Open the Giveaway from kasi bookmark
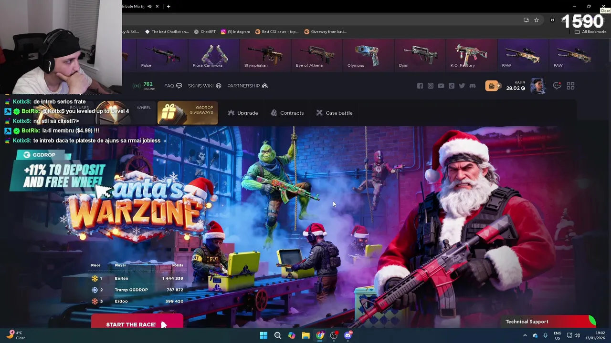 click(x=325, y=32)
